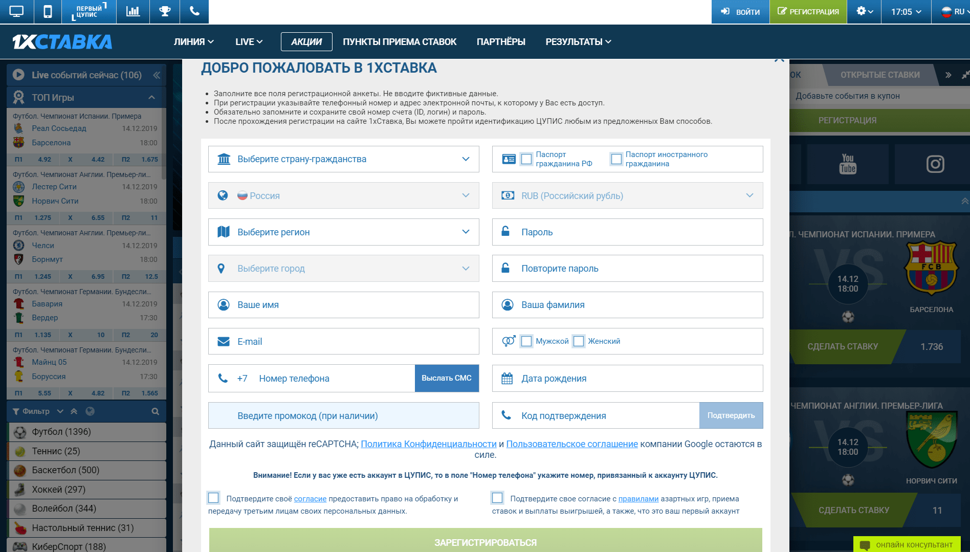Click the phone callback icon in top bar

[194, 11]
